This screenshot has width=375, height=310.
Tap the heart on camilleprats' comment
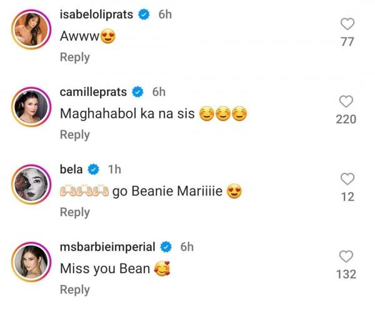pyautogui.click(x=346, y=102)
